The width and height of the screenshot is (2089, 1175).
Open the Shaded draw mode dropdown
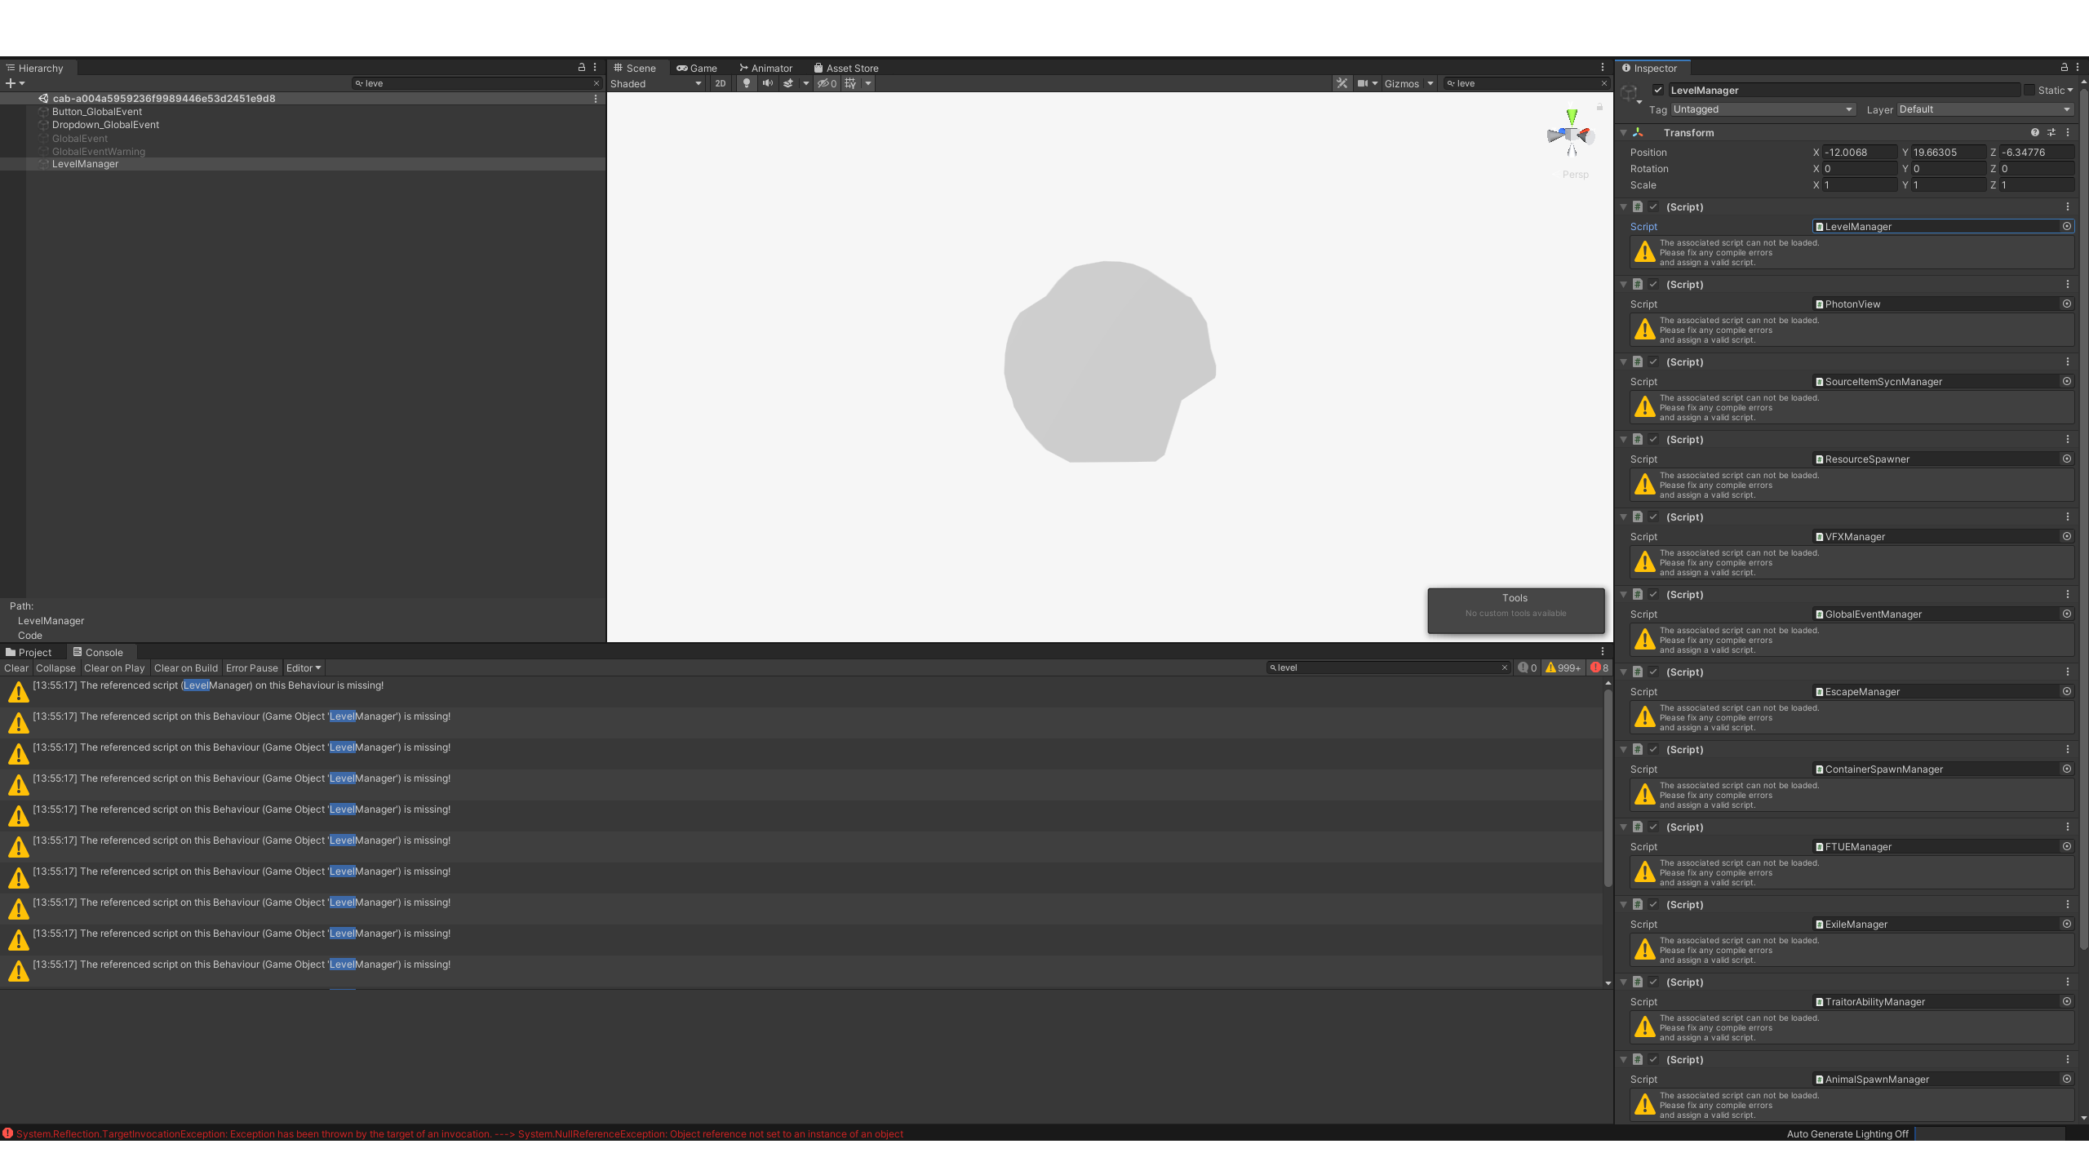656,83
